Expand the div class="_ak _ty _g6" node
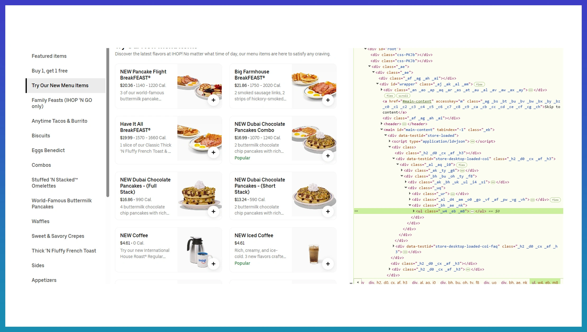587x332 pixels. (402, 170)
